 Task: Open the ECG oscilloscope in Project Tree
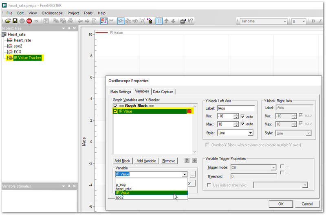(x=17, y=52)
